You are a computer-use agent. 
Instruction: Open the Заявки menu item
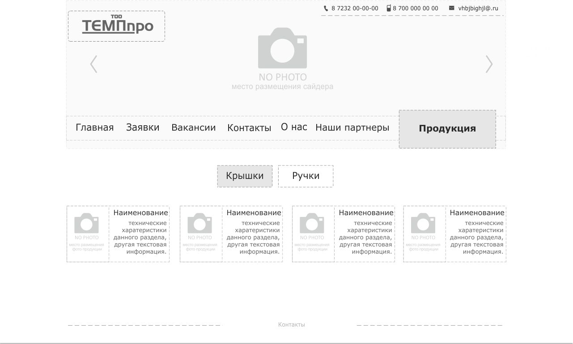pos(143,127)
